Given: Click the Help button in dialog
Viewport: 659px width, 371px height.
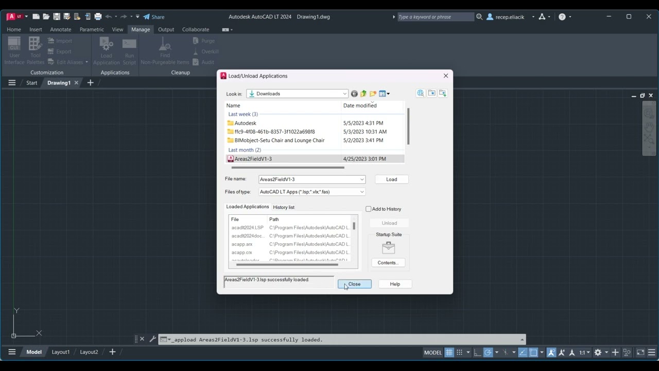Looking at the screenshot, I should pos(395,284).
